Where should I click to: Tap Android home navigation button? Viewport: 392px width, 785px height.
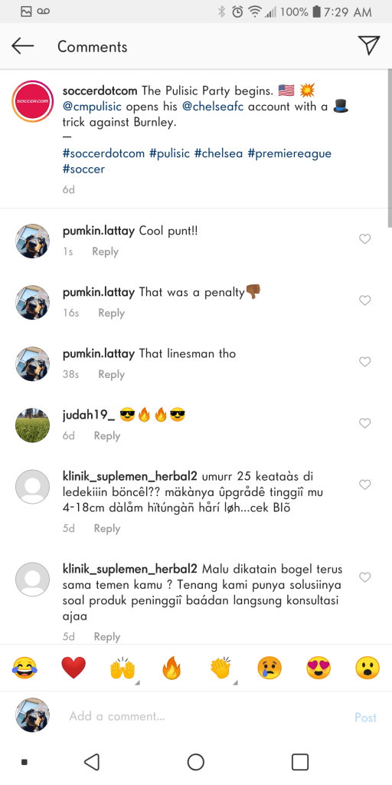tap(196, 762)
